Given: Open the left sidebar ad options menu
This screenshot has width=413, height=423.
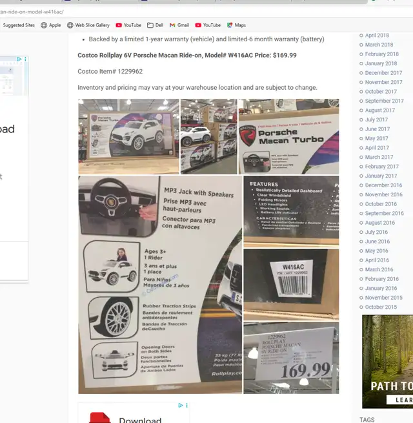Looking at the screenshot, I should click(25, 59).
